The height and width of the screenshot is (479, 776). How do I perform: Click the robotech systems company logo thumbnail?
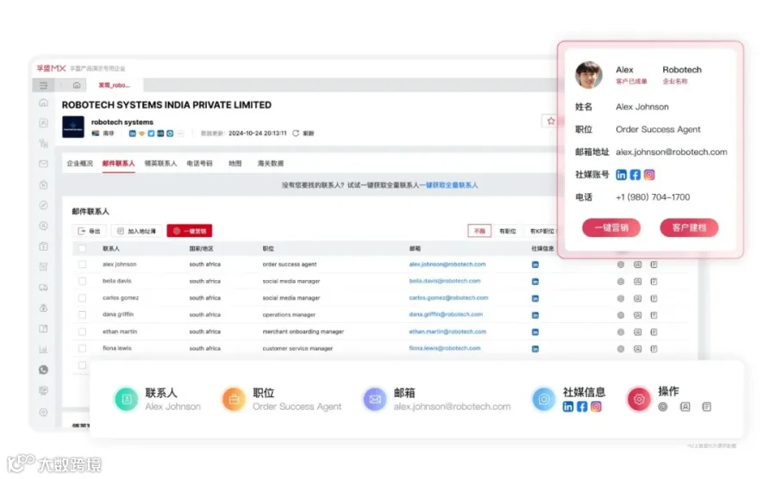coord(72,127)
